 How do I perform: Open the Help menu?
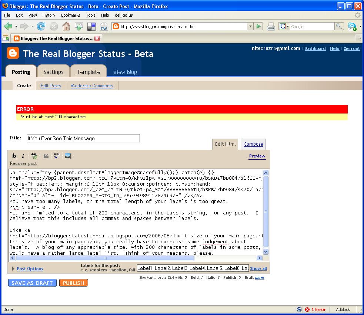tap(105, 15)
